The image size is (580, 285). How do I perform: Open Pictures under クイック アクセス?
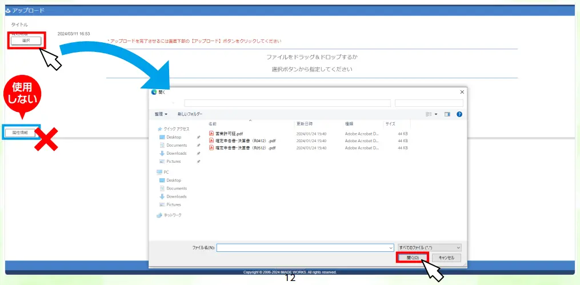tap(174, 162)
